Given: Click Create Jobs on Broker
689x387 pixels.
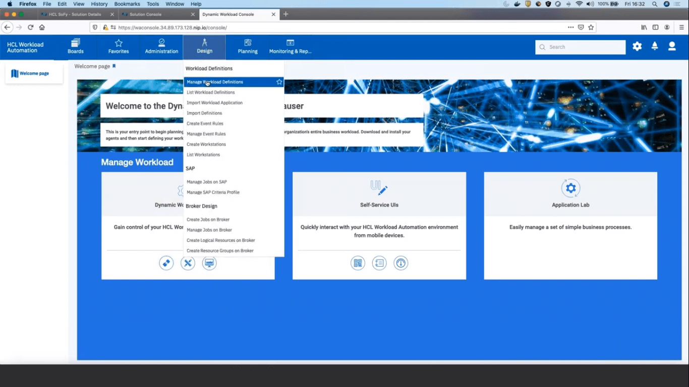Looking at the screenshot, I should [x=208, y=220].
